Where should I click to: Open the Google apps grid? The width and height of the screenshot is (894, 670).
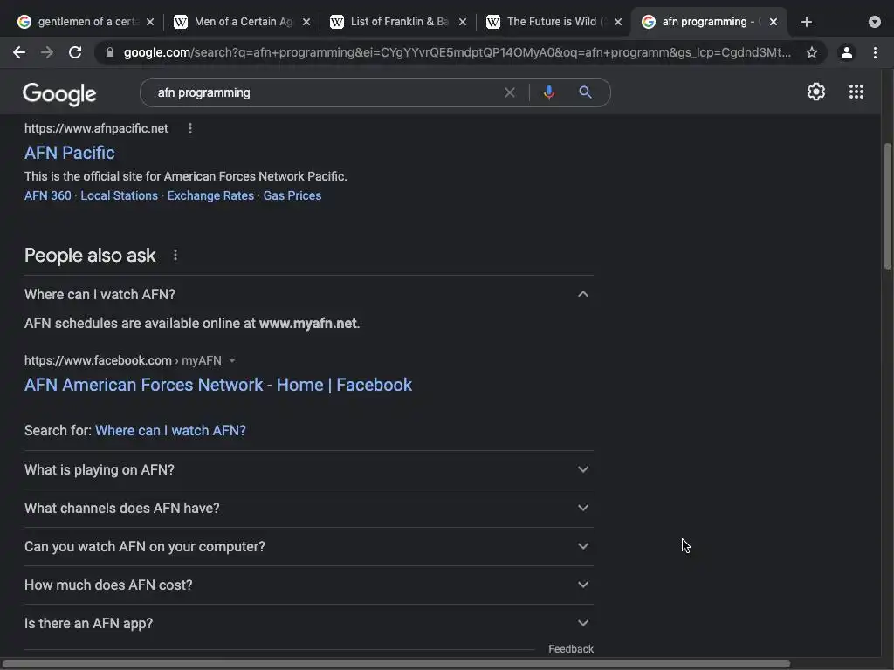(x=856, y=92)
